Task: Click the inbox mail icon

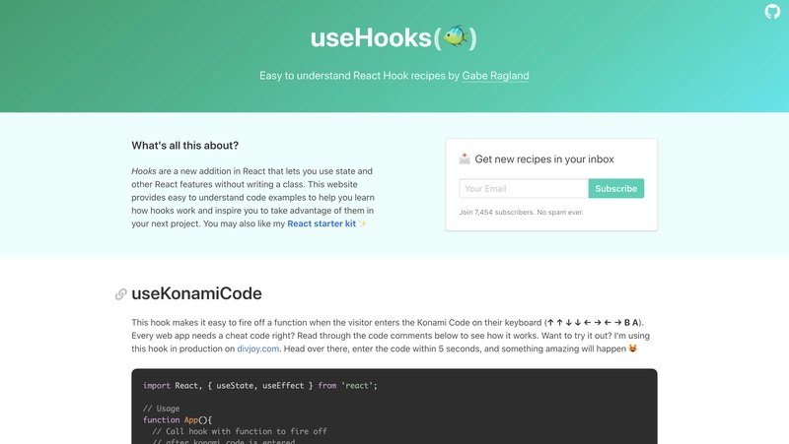Action: coord(465,159)
